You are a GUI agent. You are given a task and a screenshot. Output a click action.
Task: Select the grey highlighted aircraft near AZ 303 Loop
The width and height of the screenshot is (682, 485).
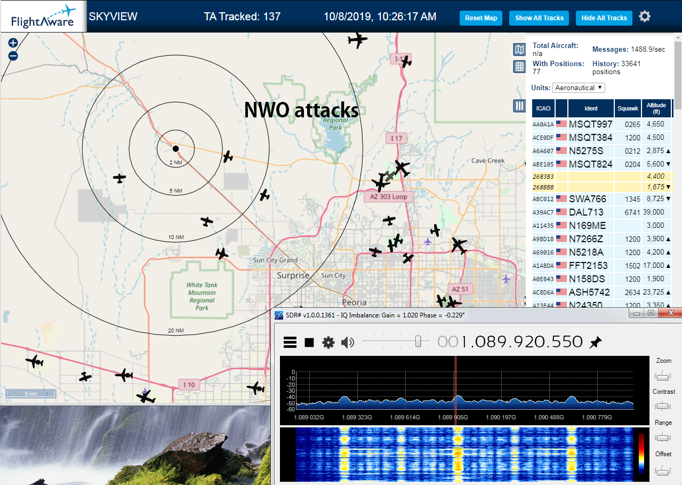tap(390, 176)
